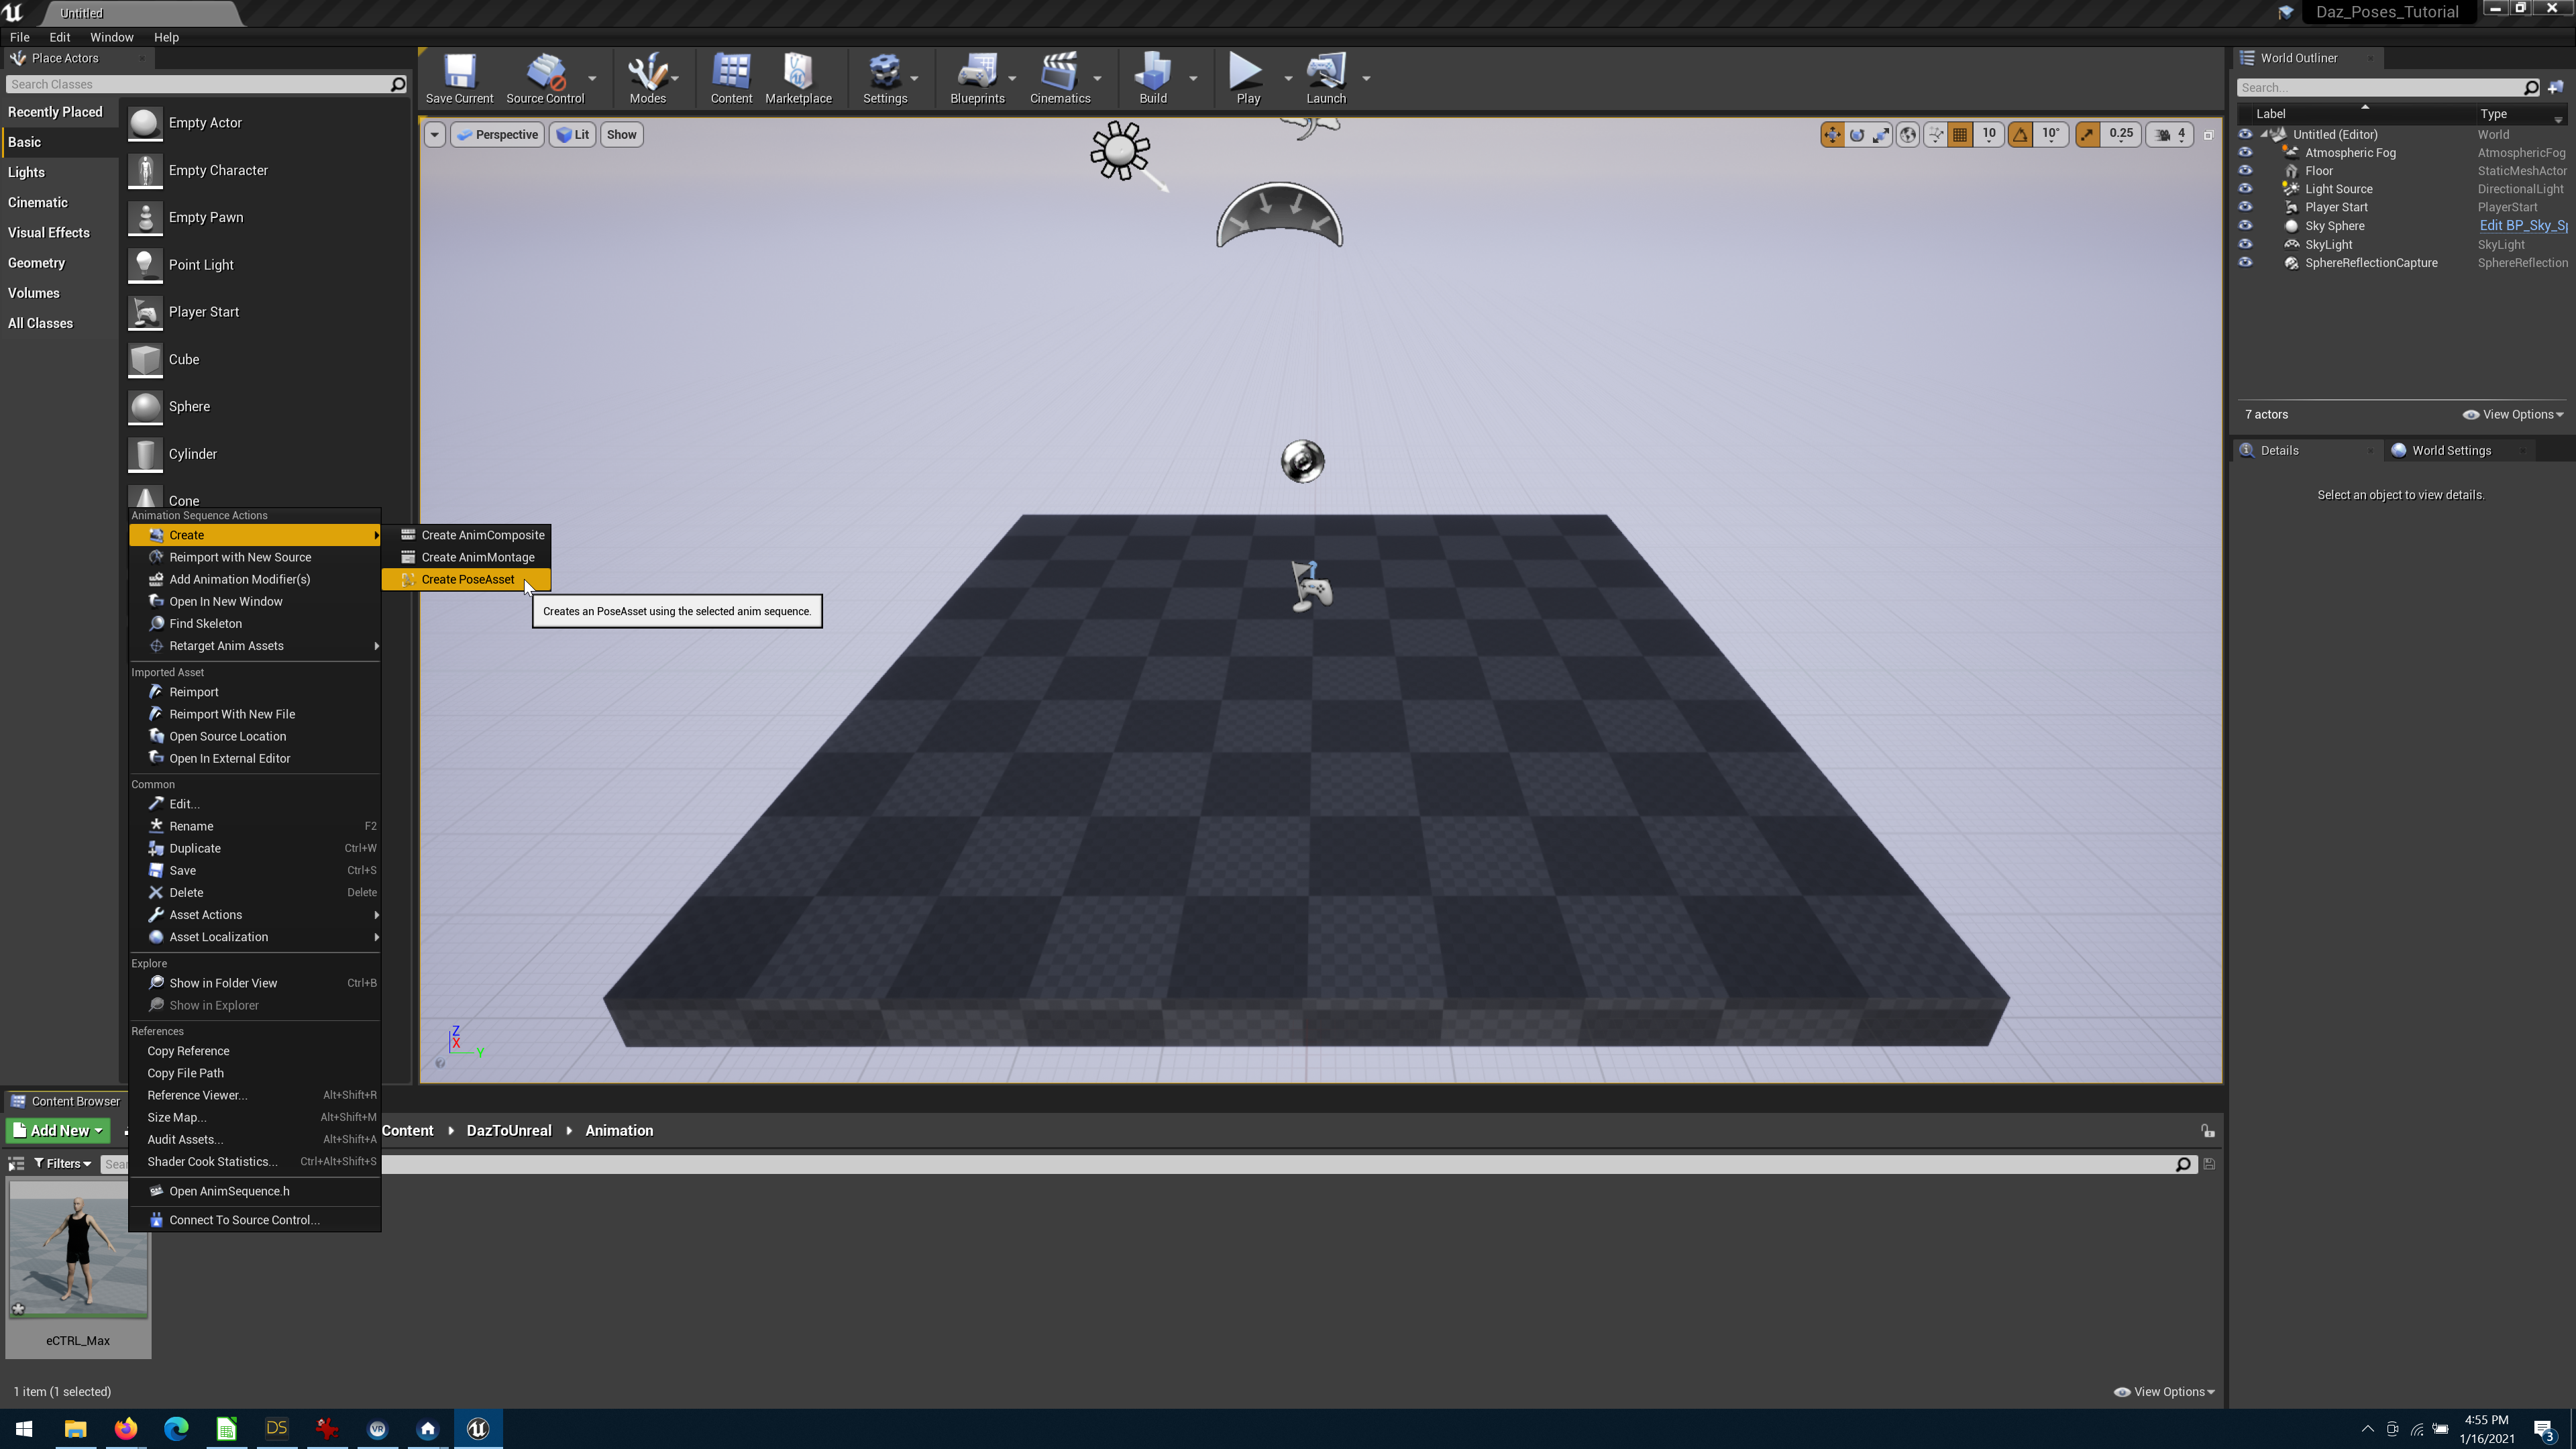Switch to the World Settings tab
The width and height of the screenshot is (2576, 1449).
tap(2450, 451)
